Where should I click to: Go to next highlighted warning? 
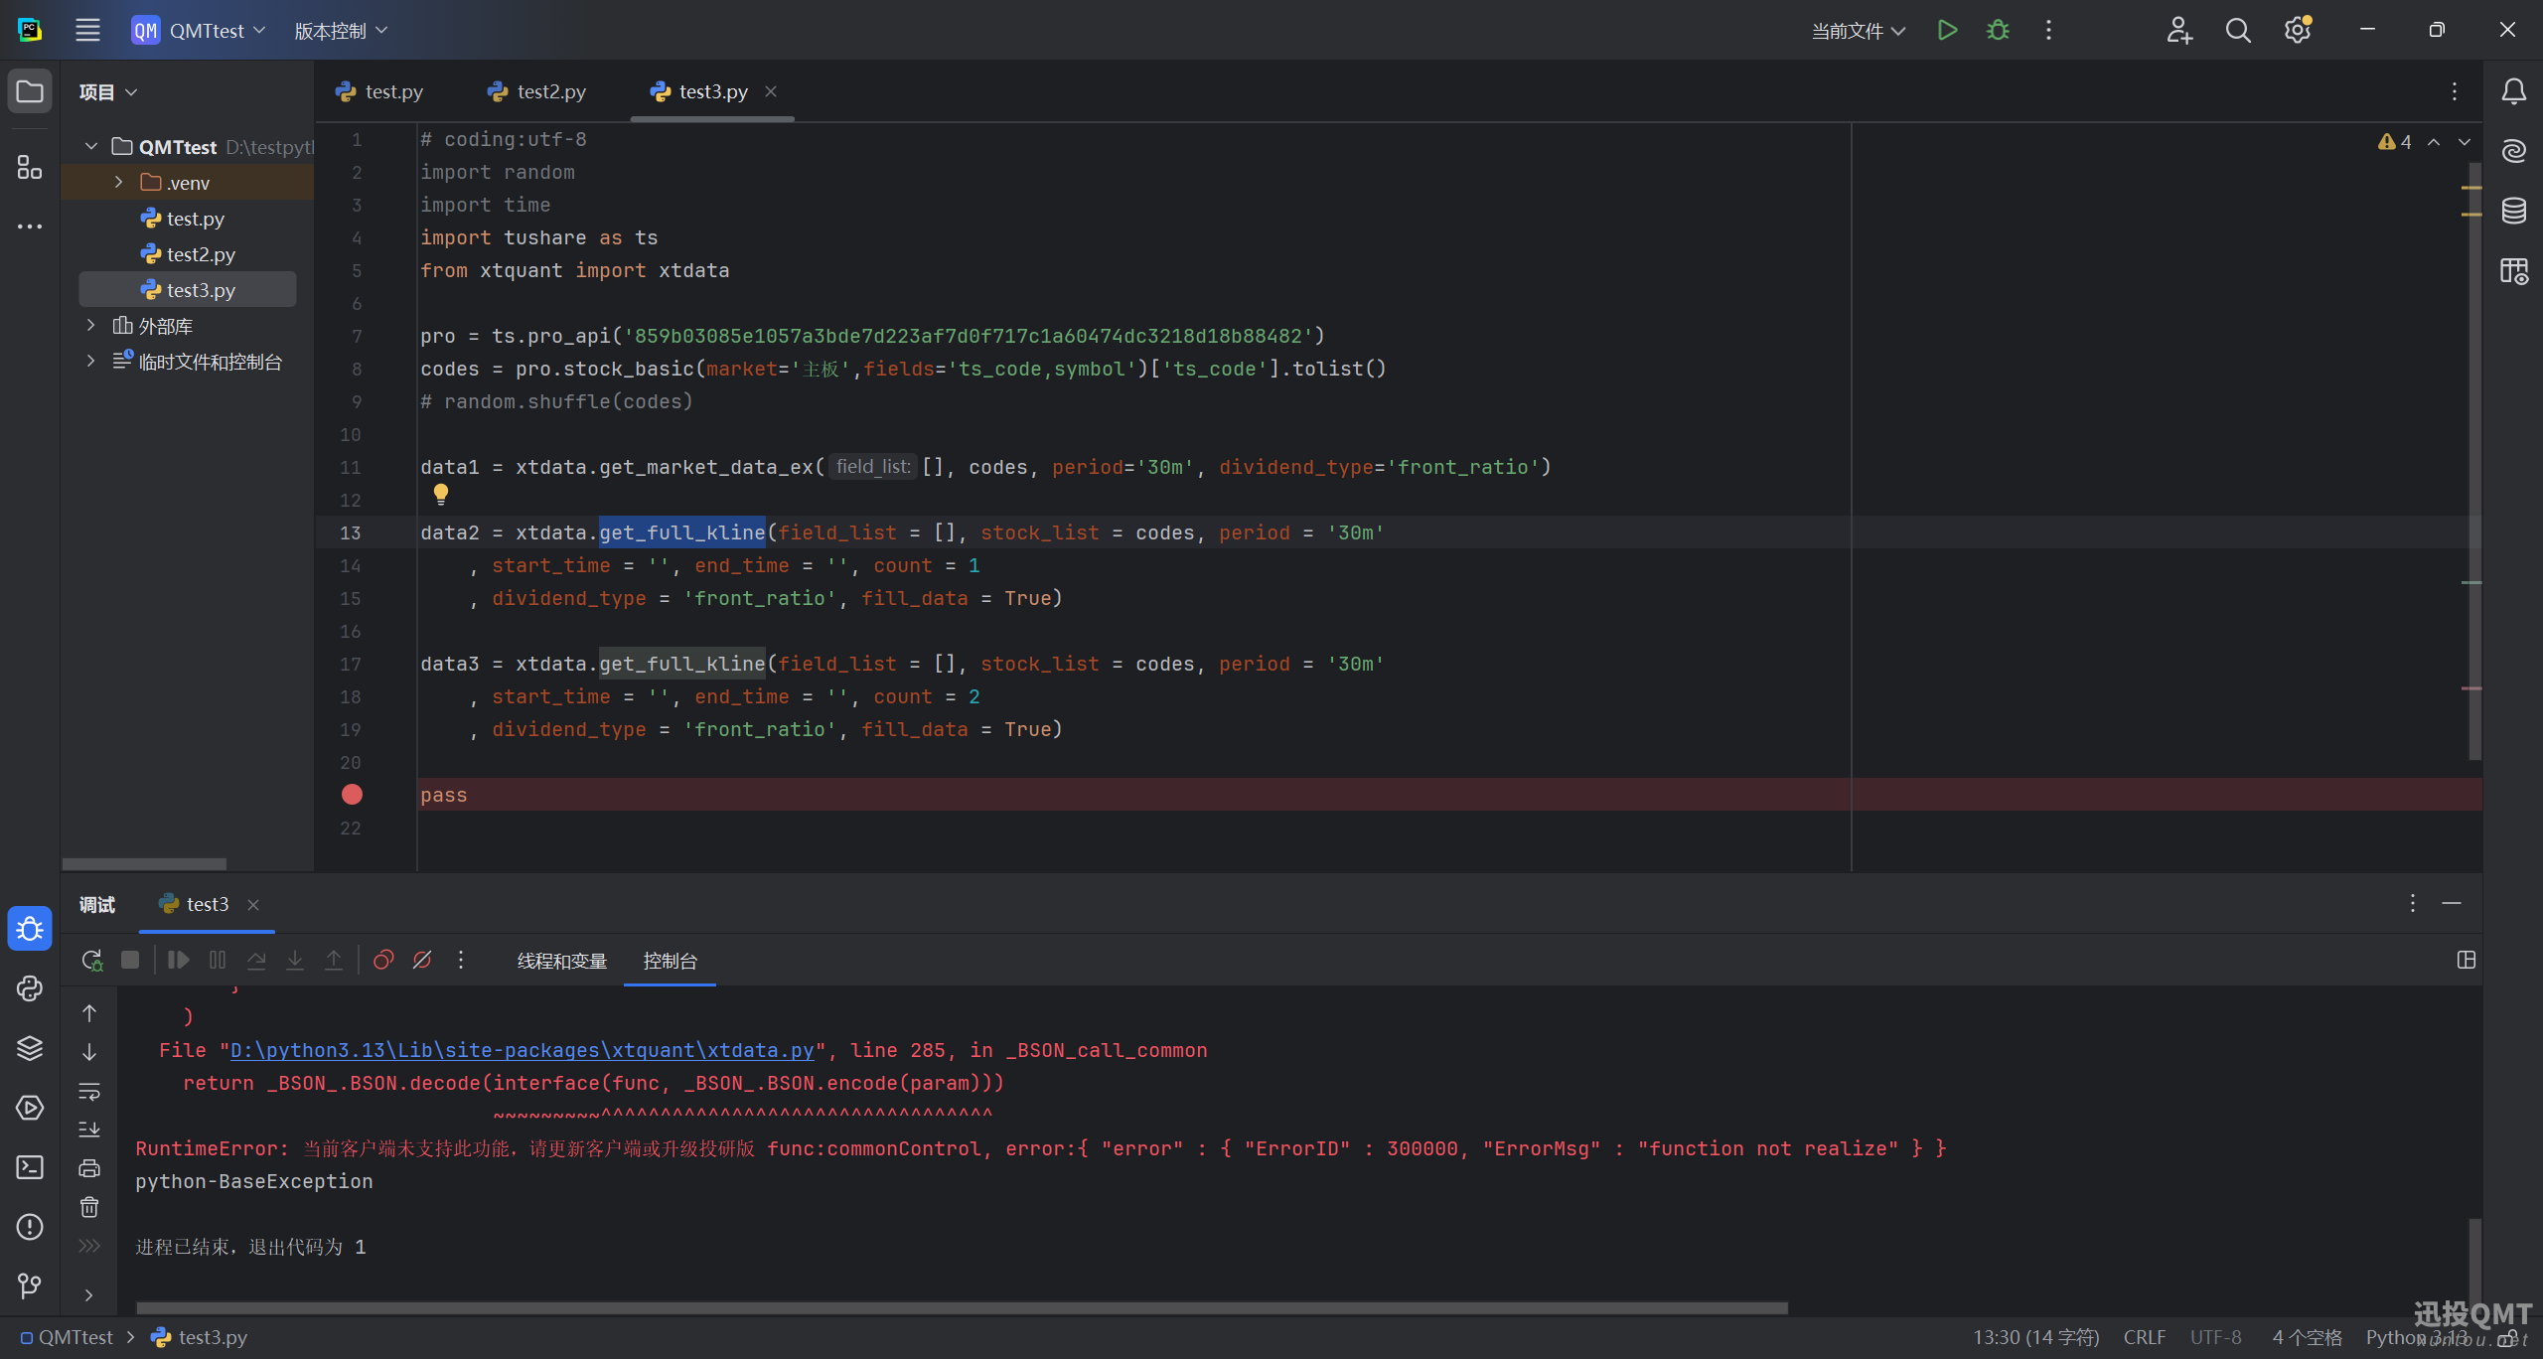click(x=2465, y=142)
